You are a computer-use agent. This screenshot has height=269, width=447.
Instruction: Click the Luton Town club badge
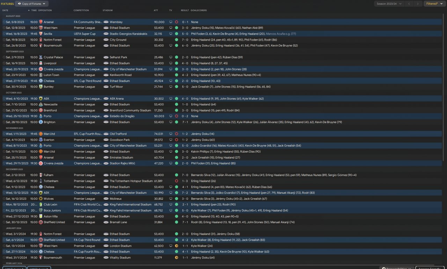[x=41, y=75]
